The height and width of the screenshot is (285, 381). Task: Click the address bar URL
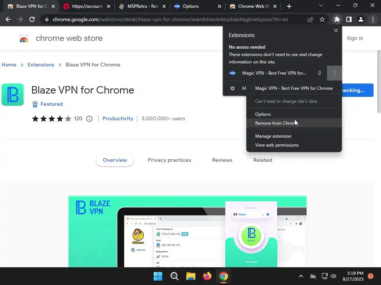(x=170, y=19)
